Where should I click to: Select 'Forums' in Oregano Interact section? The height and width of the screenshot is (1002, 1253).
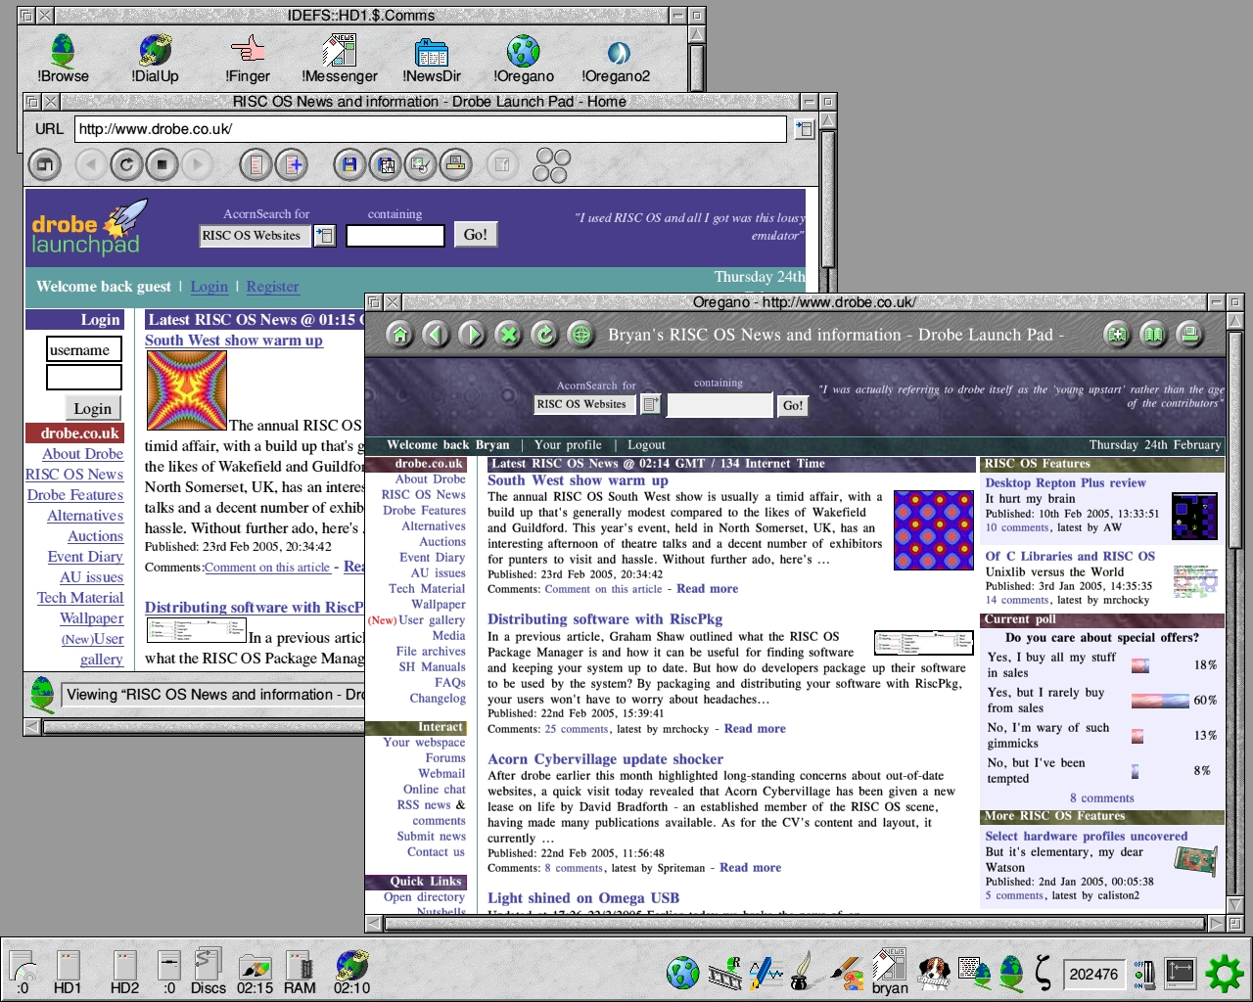pyautogui.click(x=445, y=758)
